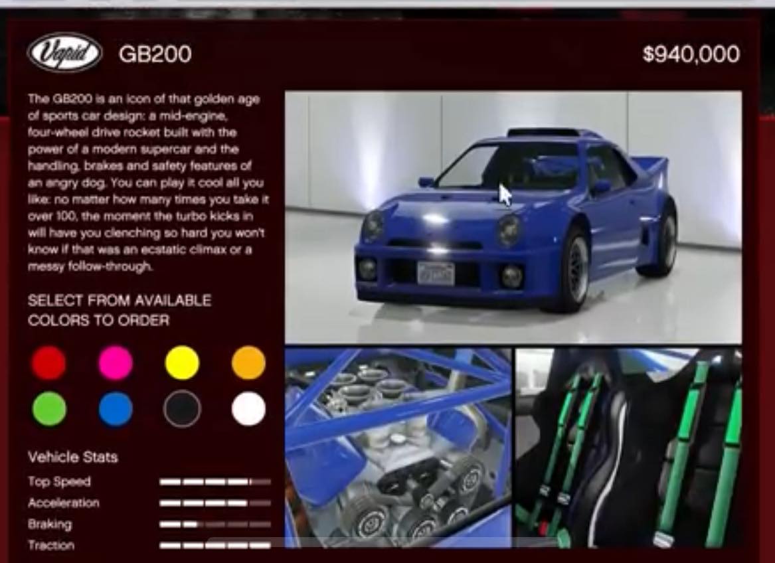This screenshot has width=775, height=563.
Task: Select the red color swatch
Action: click(x=48, y=362)
